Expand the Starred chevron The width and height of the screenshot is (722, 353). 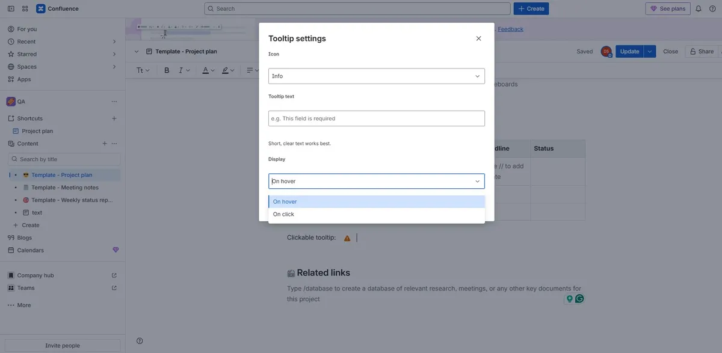(114, 54)
